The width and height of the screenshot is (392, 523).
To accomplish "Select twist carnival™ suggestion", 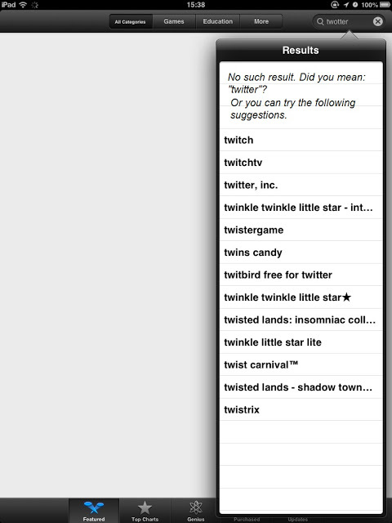I will (301, 365).
